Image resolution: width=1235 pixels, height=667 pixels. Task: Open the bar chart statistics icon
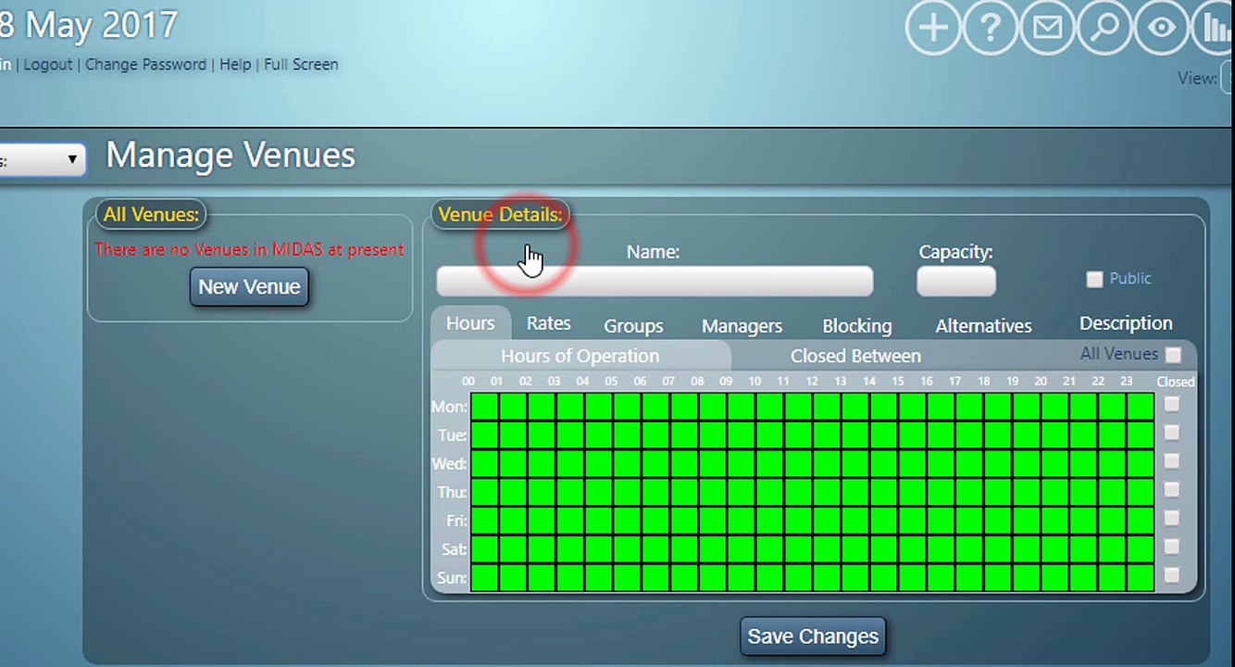[1215, 29]
